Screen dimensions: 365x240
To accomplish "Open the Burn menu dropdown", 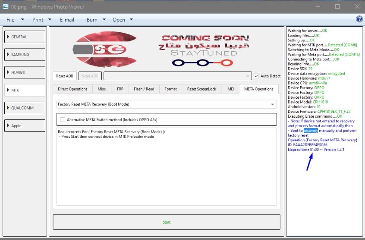I will 96,20.
